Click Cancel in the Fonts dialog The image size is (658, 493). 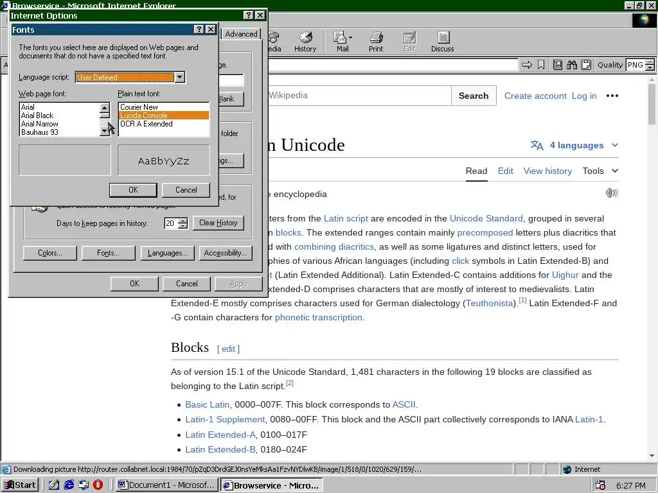click(x=186, y=190)
